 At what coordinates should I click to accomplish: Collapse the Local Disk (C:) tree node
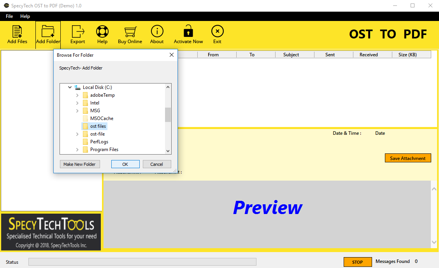click(70, 87)
